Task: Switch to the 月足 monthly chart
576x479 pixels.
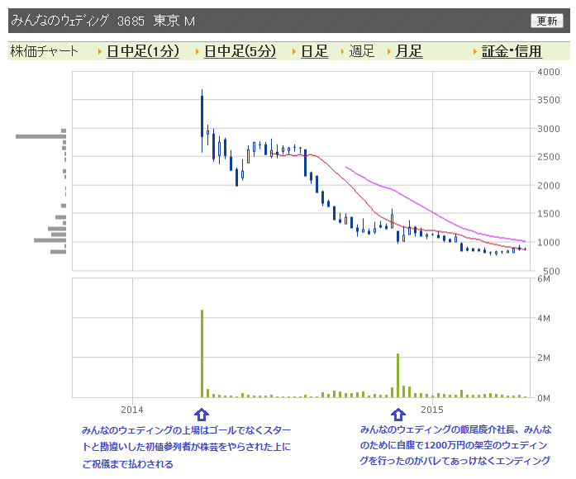Action: [408, 51]
